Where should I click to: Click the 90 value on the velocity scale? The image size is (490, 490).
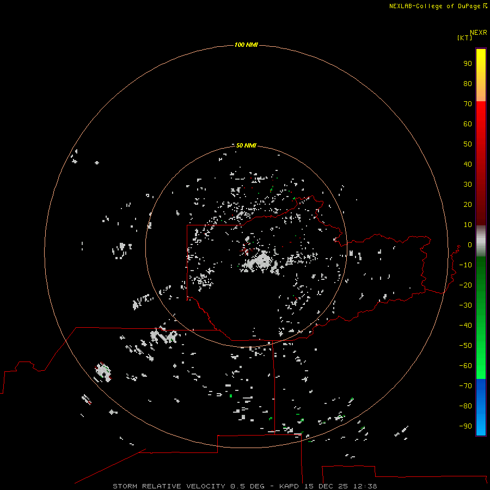click(468, 64)
